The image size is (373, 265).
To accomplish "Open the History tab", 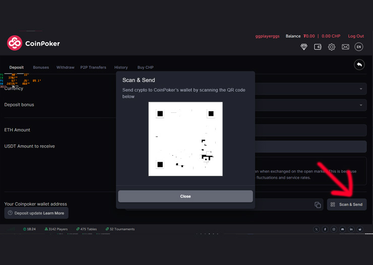I will [121, 68].
